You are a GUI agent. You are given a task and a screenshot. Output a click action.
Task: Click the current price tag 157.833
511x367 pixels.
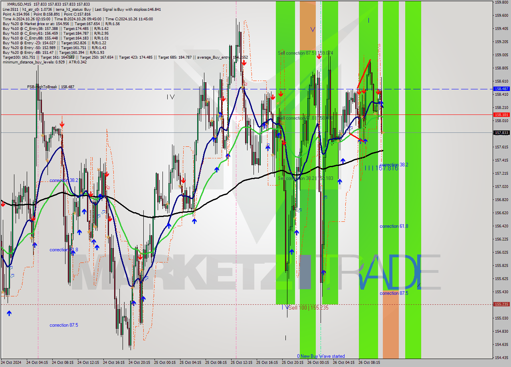(x=501, y=132)
